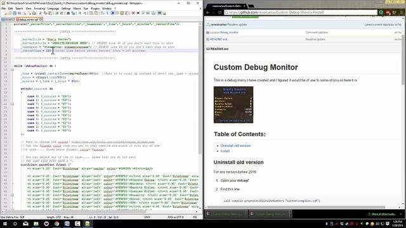This screenshot has height=228, width=406.
Task: Open the Encoding menu
Action: point(39,8)
